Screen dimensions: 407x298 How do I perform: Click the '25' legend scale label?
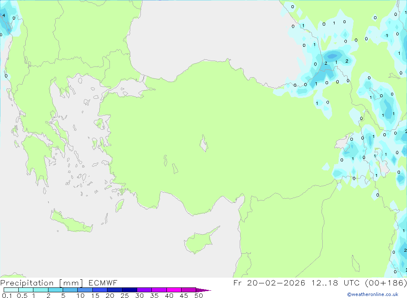pos(125,296)
